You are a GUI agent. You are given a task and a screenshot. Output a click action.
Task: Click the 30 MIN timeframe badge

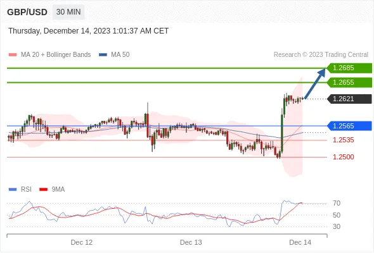(x=68, y=12)
